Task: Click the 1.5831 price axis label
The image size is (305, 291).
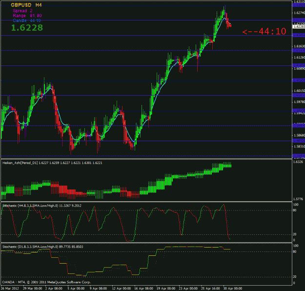Action: [x=299, y=146]
